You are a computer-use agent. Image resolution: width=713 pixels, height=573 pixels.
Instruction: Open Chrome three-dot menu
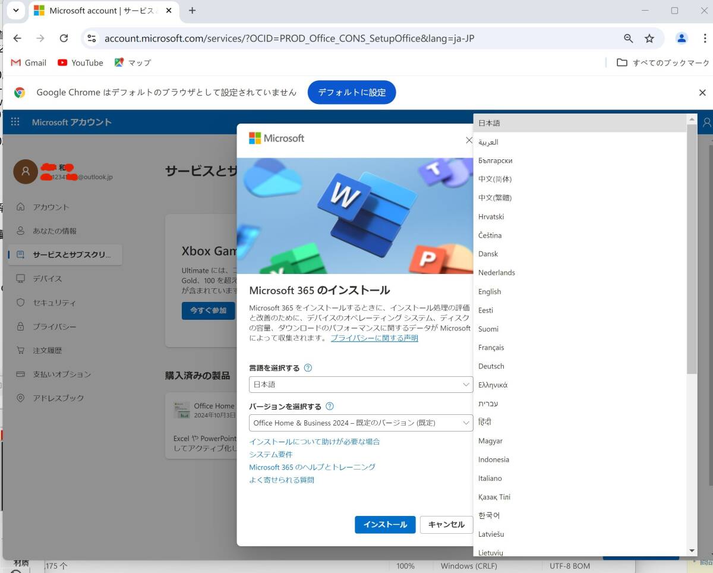[705, 39]
